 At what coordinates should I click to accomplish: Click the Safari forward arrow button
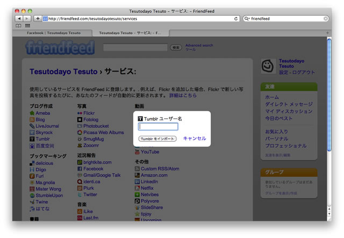[27, 19]
